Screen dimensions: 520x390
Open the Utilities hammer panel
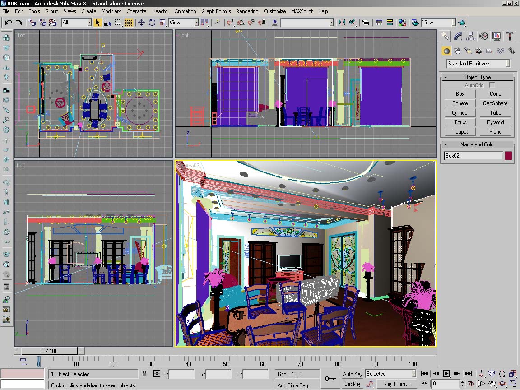510,36
